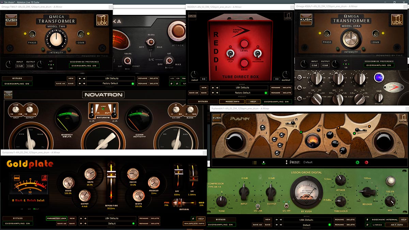Image resolution: width=409 pixels, height=230 pixels.
Task: Click the ubk logo in the REDDI window
Action: (288, 16)
